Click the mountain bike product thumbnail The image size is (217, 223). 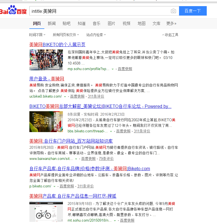point(46,212)
